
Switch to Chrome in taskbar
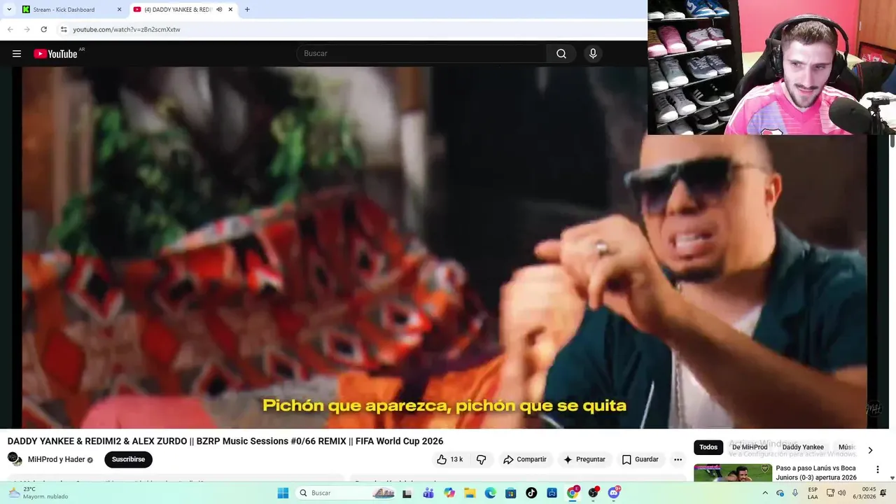573,493
